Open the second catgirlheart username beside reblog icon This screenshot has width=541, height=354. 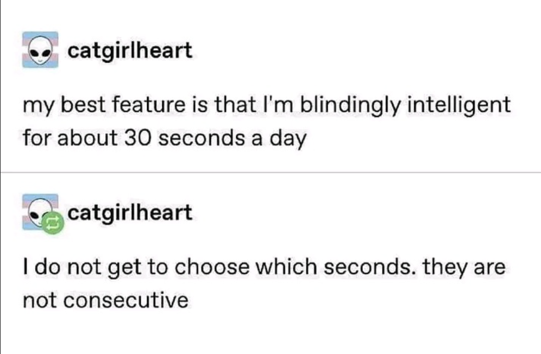click(x=130, y=212)
